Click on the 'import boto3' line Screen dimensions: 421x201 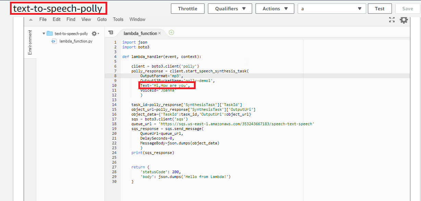click(136, 47)
